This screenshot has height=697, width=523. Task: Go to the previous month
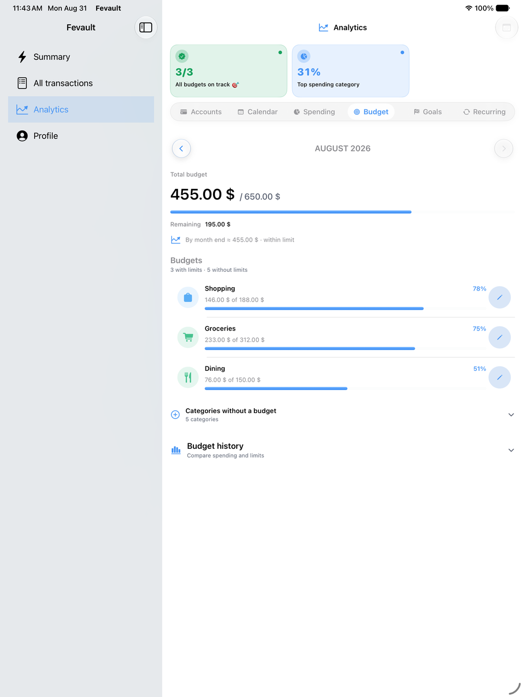[181, 149]
